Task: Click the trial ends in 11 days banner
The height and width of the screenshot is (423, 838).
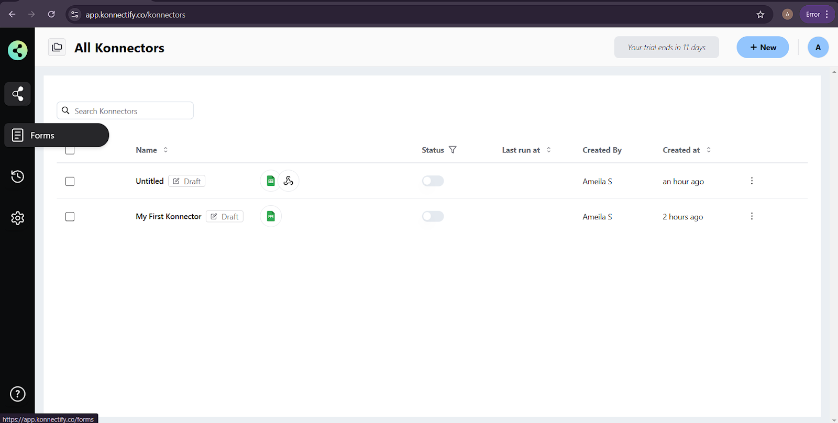Action: [666, 47]
